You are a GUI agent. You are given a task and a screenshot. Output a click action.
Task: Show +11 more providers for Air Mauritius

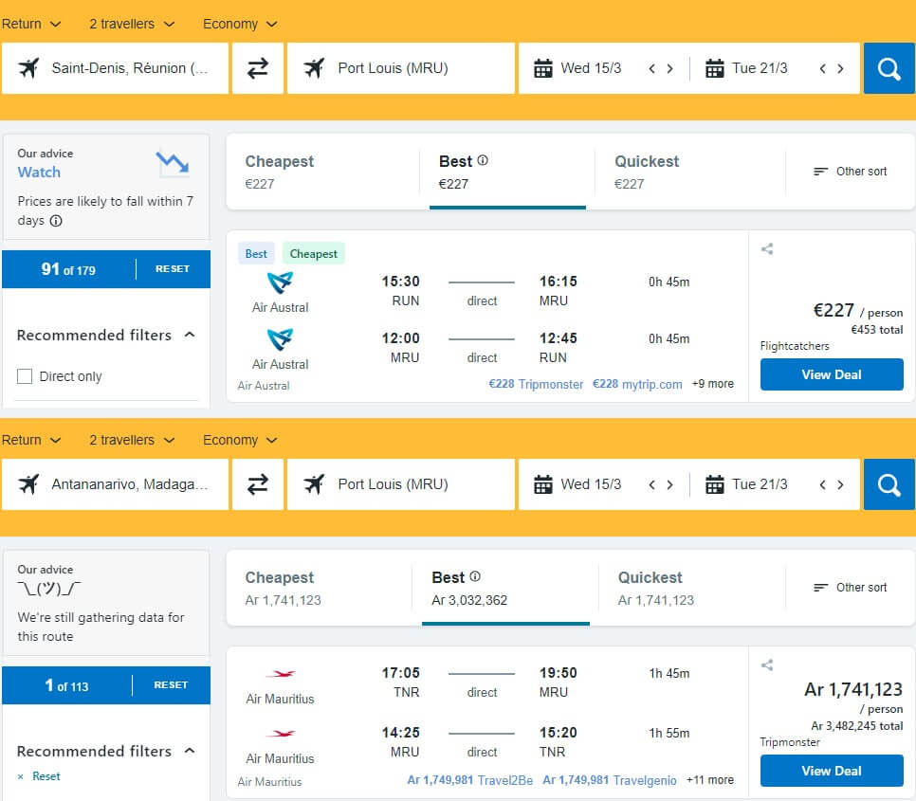point(710,780)
